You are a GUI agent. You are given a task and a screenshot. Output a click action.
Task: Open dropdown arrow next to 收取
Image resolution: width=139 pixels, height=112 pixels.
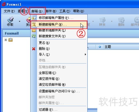(19, 21)
